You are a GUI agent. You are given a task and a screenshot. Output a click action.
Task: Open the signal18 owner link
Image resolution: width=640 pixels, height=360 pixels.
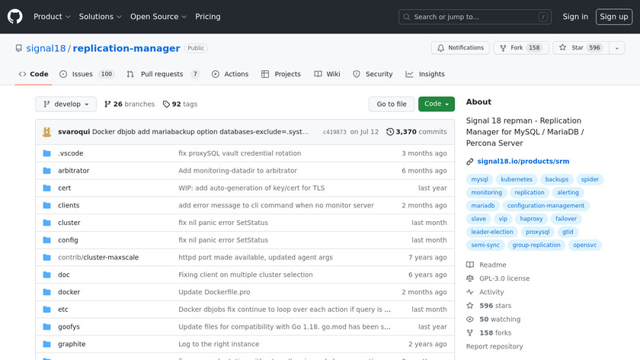point(46,48)
